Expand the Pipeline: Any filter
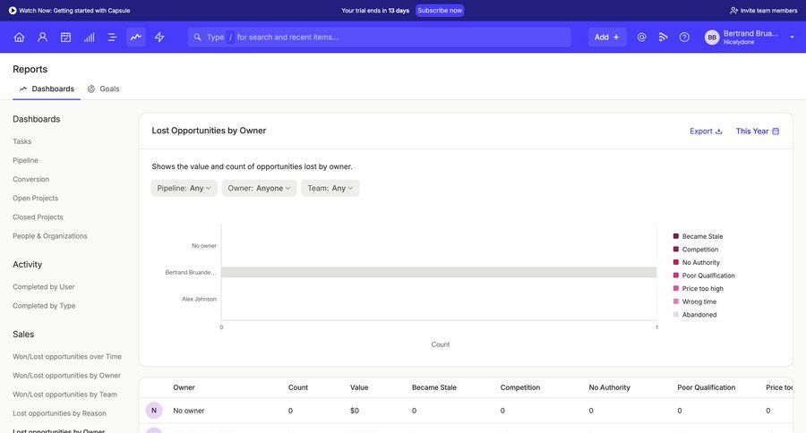The width and height of the screenshot is (806, 433). point(184,188)
